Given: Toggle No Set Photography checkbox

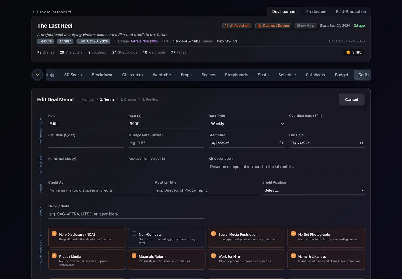Looking at the screenshot, I should click(293, 233).
